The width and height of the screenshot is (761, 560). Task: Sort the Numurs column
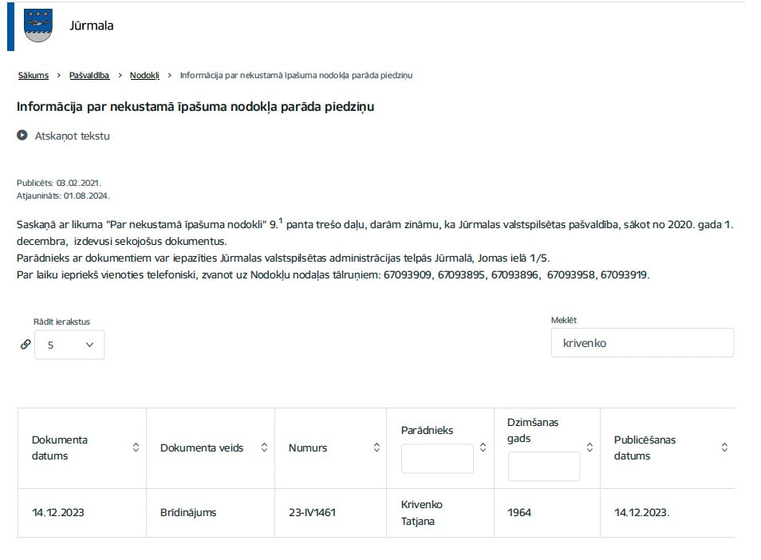376,448
